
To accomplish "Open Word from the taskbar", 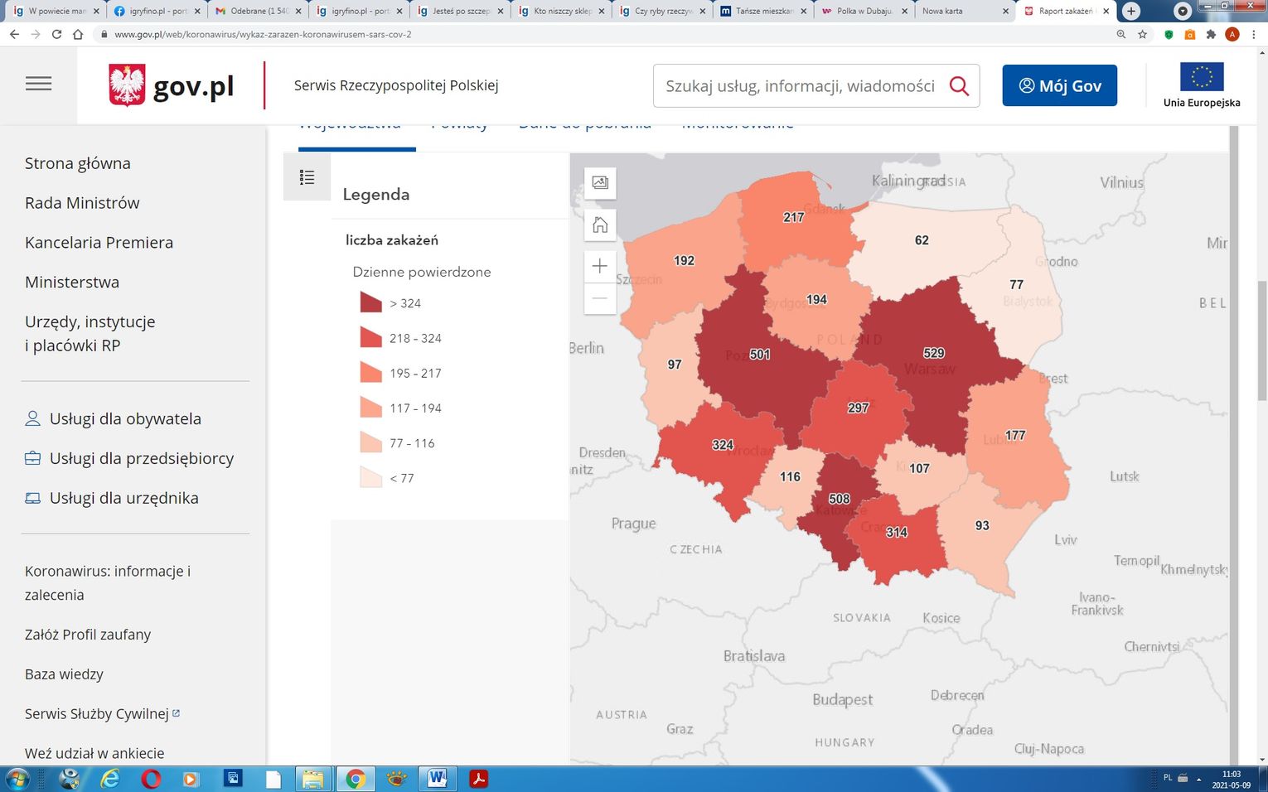I will (x=436, y=779).
